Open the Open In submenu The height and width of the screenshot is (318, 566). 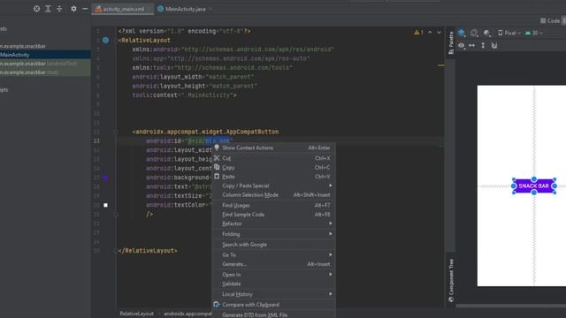273,275
